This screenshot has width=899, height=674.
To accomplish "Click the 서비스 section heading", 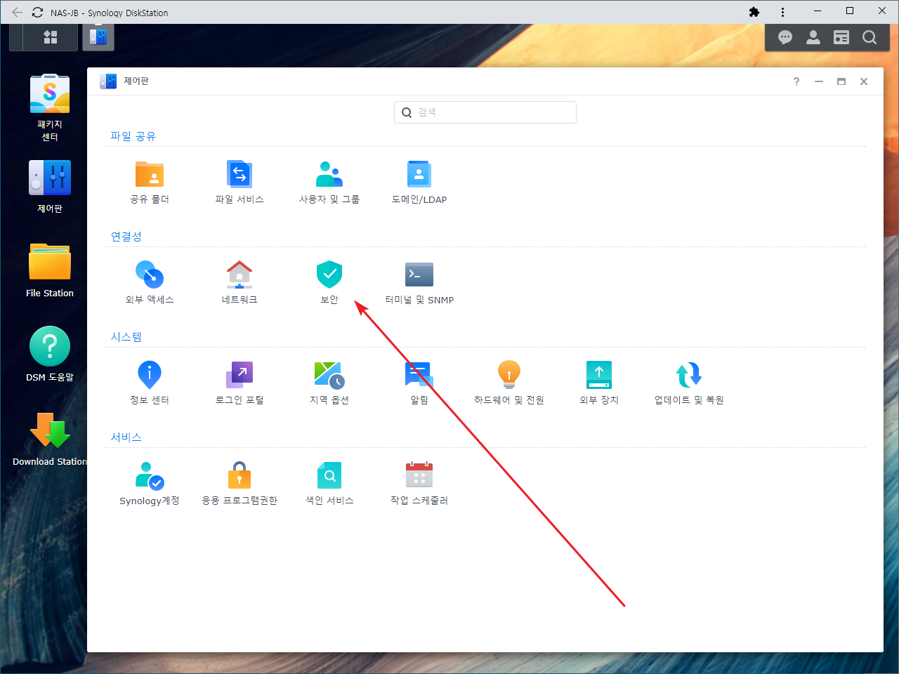I will click(x=126, y=437).
